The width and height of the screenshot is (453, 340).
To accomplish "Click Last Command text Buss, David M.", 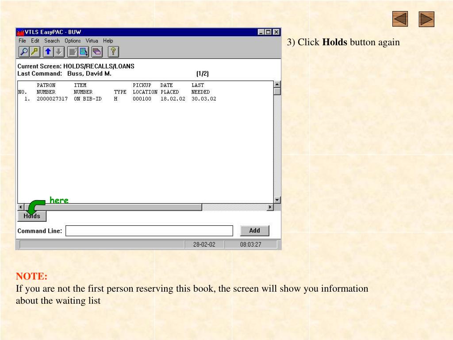I will click(x=89, y=74).
